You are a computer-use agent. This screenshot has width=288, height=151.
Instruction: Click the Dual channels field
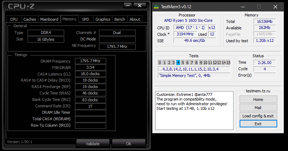click(117, 33)
